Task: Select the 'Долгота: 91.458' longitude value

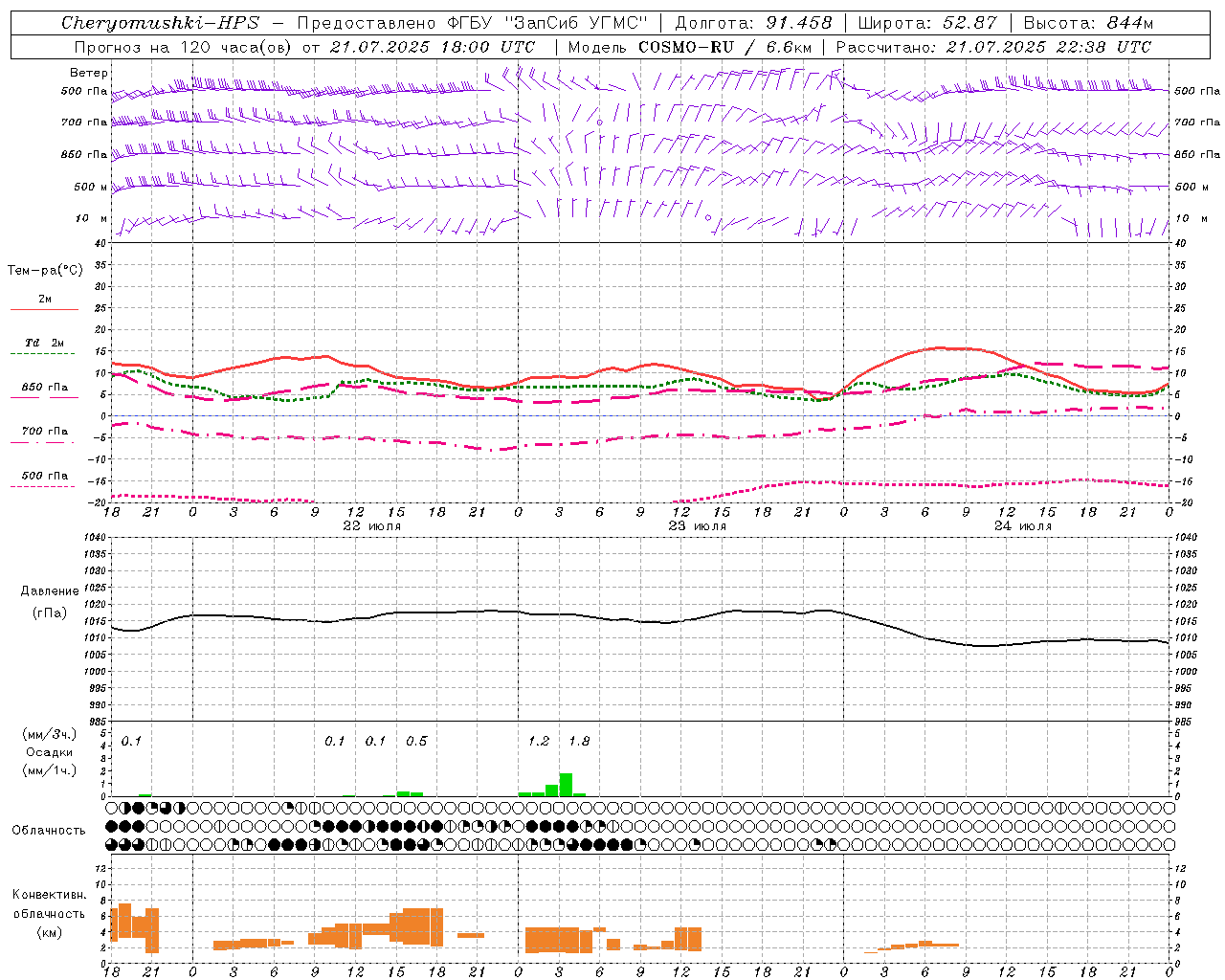Action: (x=753, y=23)
